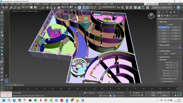Click the Length value input field

click(173, 63)
